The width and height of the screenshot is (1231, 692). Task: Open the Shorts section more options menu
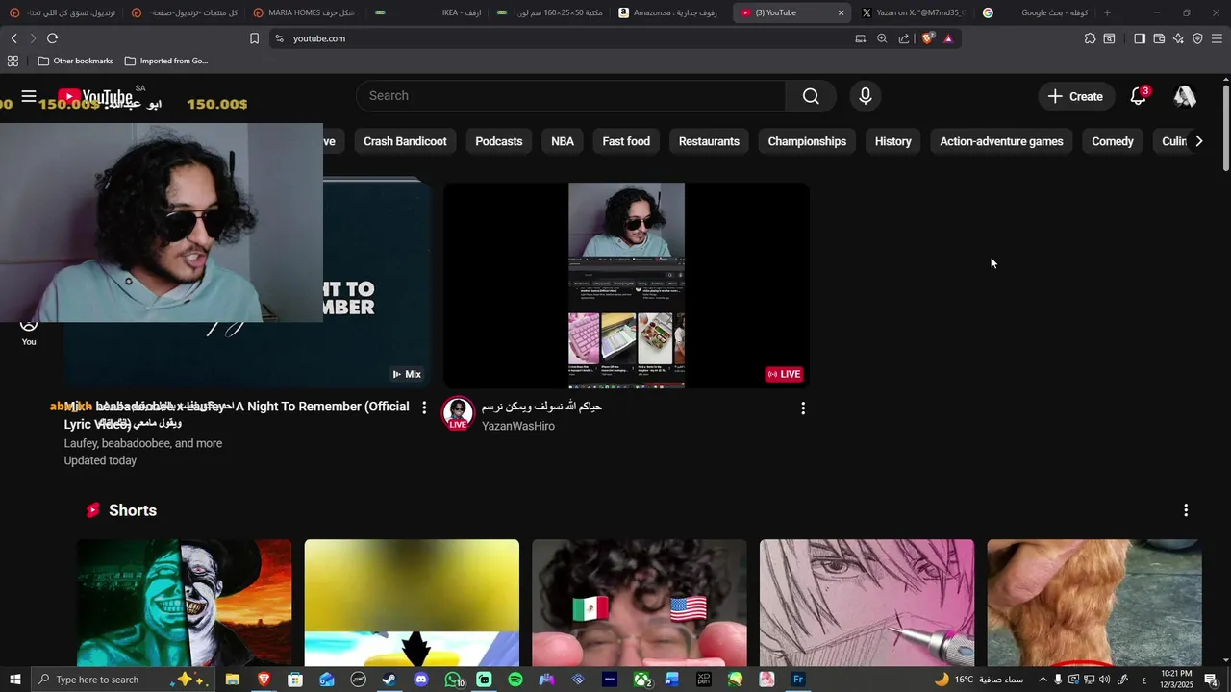tap(1186, 510)
